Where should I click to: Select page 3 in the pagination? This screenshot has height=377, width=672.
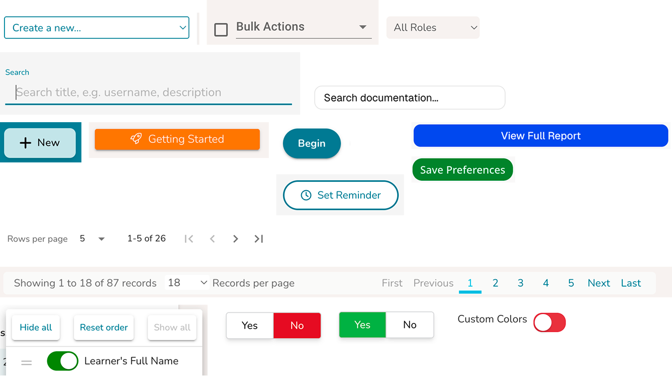(x=520, y=283)
